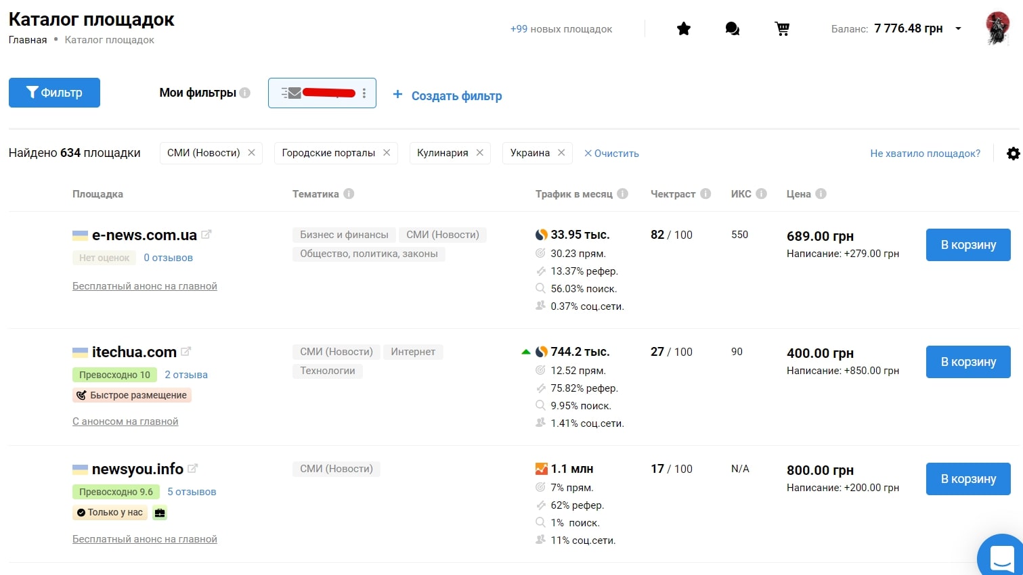
Task: Click Создать фильтр link
Action: (x=448, y=95)
